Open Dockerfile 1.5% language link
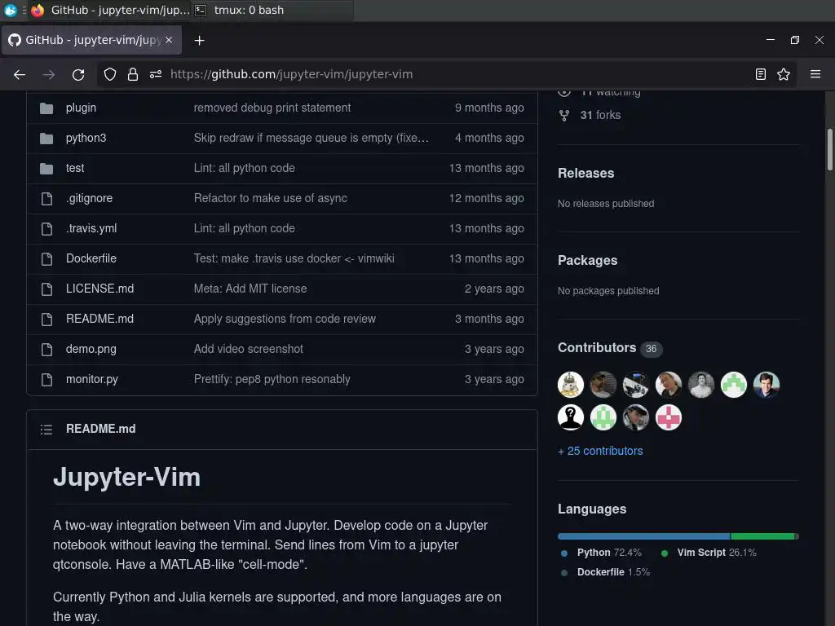Image resolution: width=835 pixels, height=626 pixels. click(x=613, y=572)
